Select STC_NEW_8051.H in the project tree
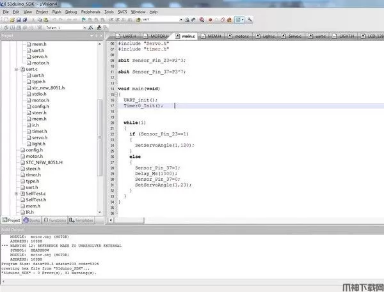The image size is (384, 292). click(44, 162)
